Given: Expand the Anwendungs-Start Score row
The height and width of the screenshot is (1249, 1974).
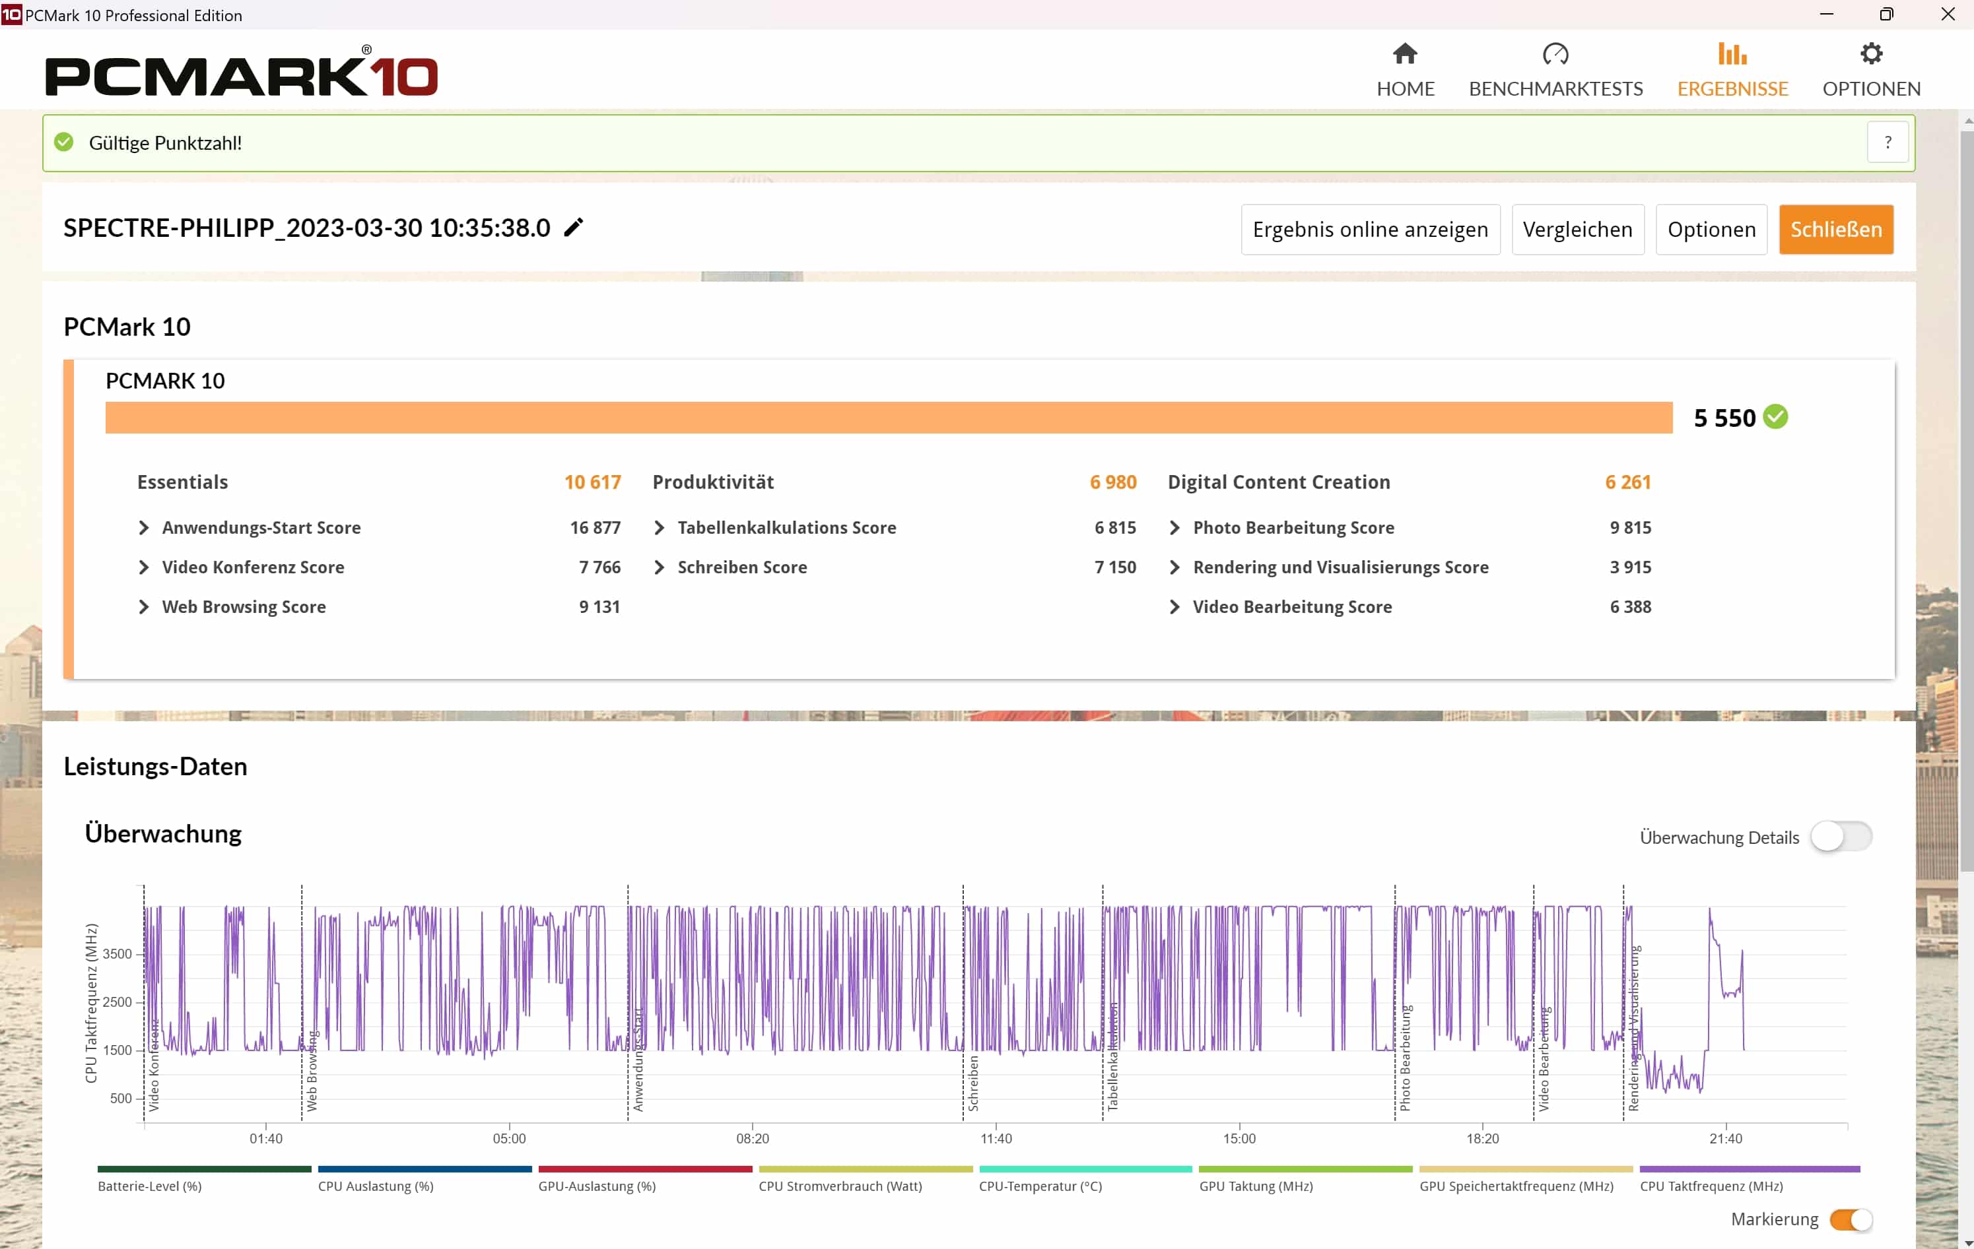Looking at the screenshot, I should pyautogui.click(x=145, y=527).
